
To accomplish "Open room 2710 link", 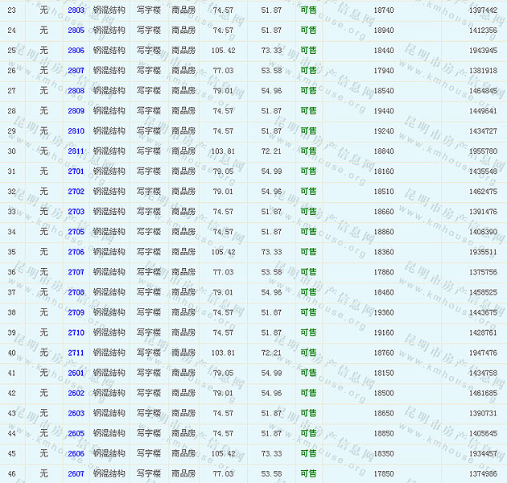I will [76, 332].
